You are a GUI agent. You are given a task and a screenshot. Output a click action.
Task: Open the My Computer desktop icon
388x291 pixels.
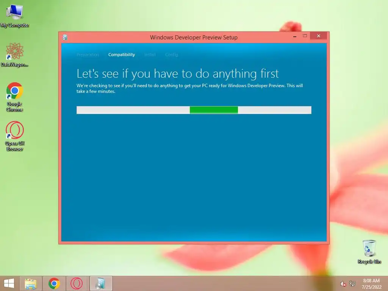(15, 16)
